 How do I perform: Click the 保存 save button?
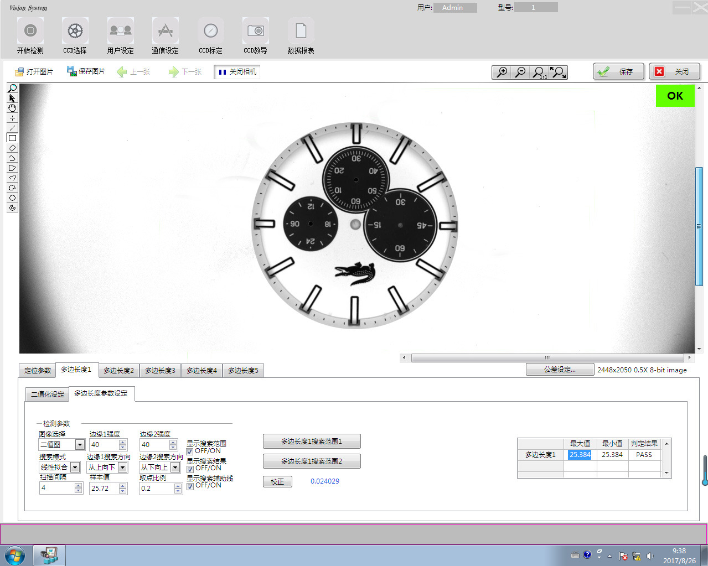click(619, 71)
